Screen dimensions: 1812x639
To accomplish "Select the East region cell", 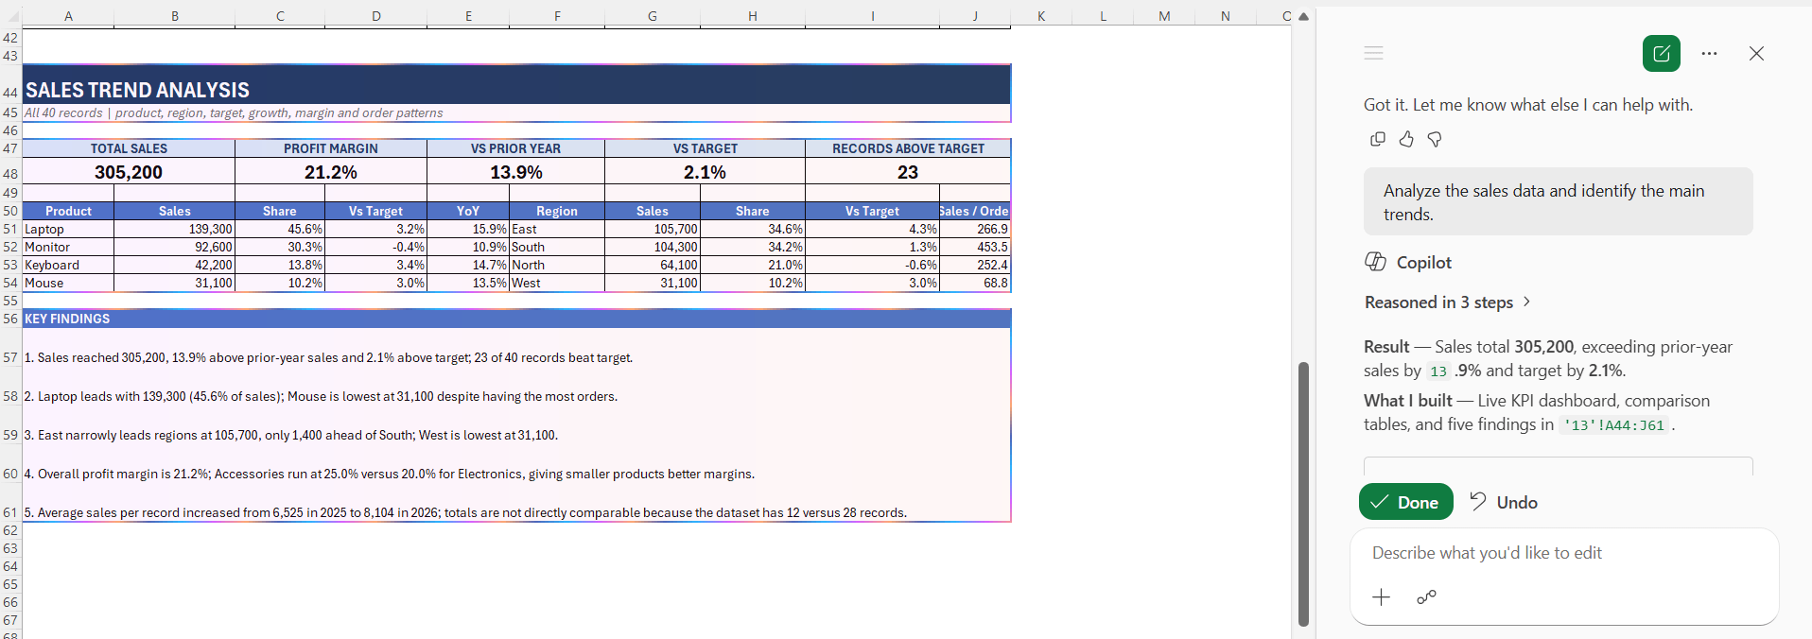I will [x=557, y=229].
